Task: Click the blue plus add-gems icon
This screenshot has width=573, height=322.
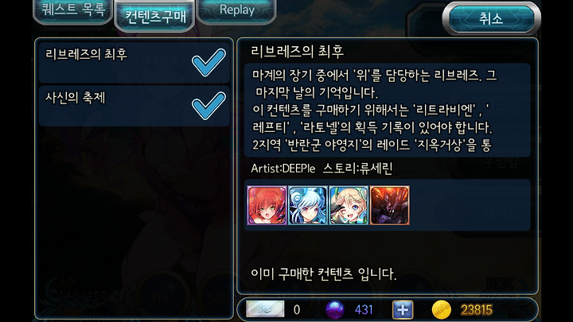Action: pos(403,310)
